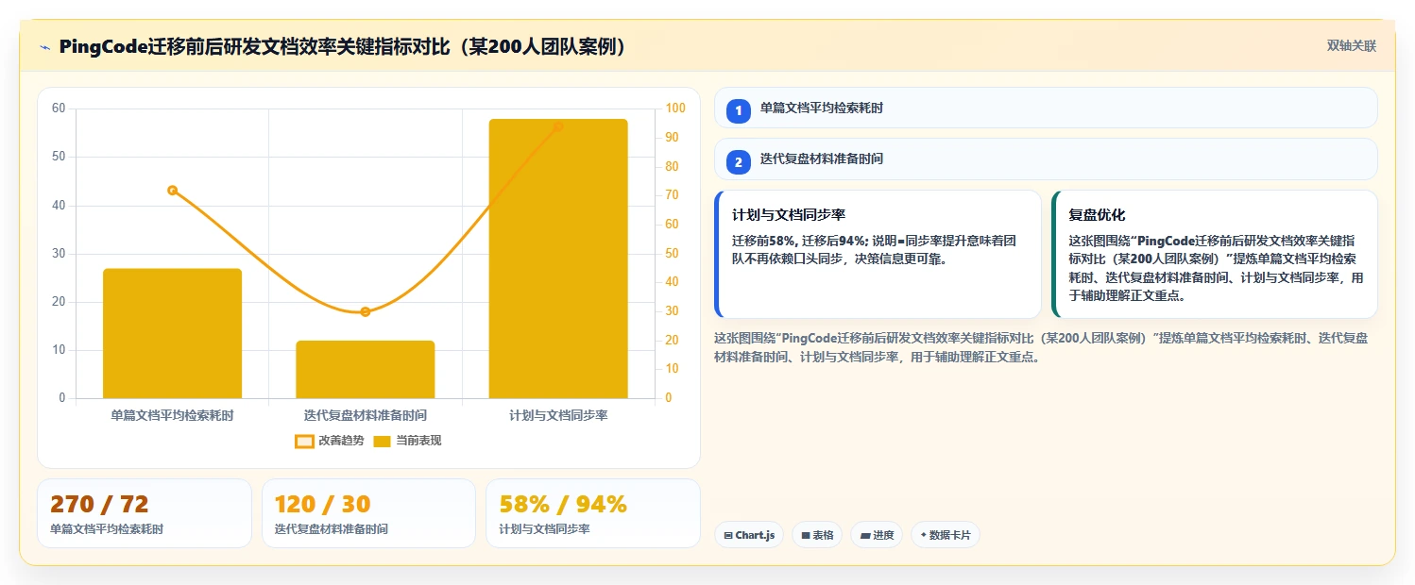Select the numbered item 2 迭代复盘材料准备时间
The height and width of the screenshot is (585, 1415).
point(1046,159)
